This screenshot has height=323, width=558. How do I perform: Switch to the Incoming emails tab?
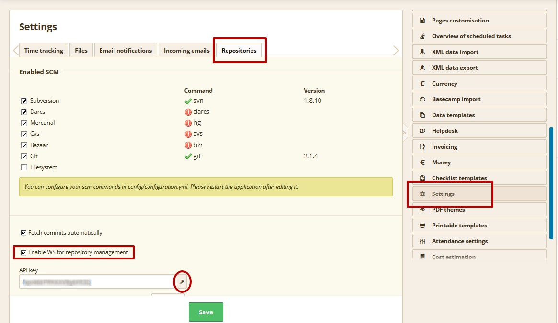tap(185, 50)
